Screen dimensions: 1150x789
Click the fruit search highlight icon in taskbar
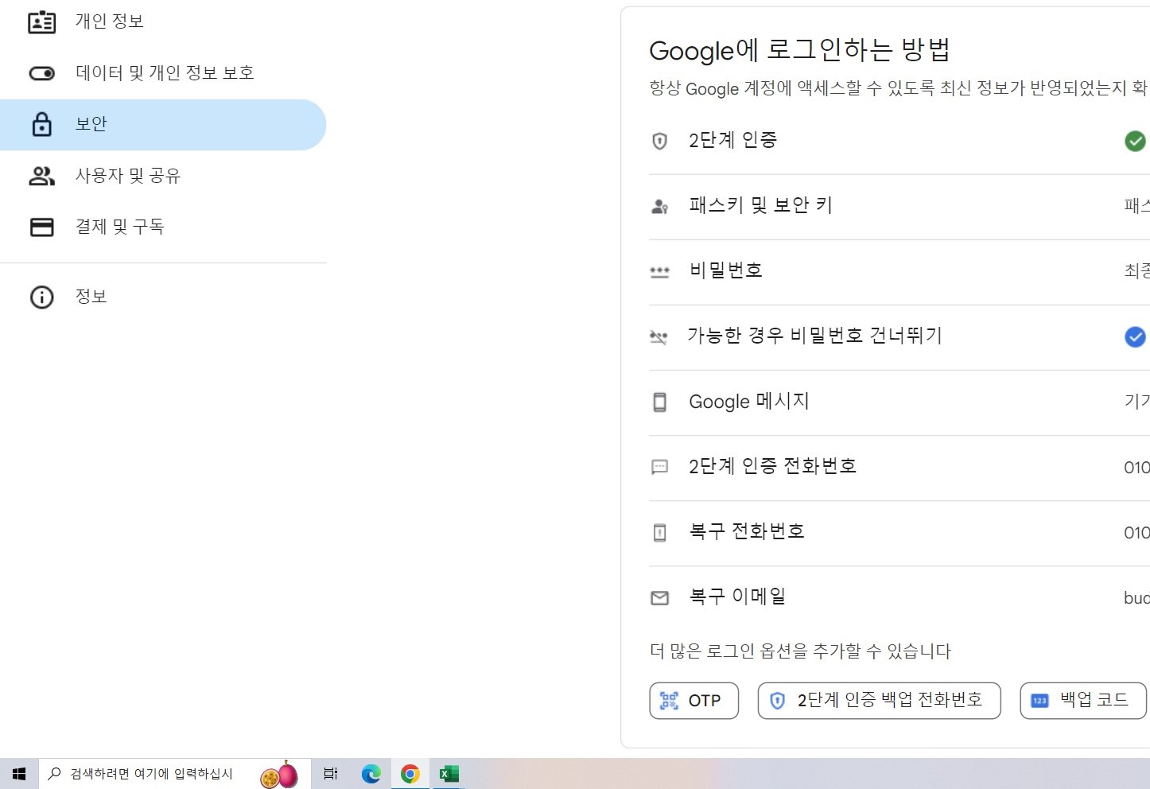point(279,774)
